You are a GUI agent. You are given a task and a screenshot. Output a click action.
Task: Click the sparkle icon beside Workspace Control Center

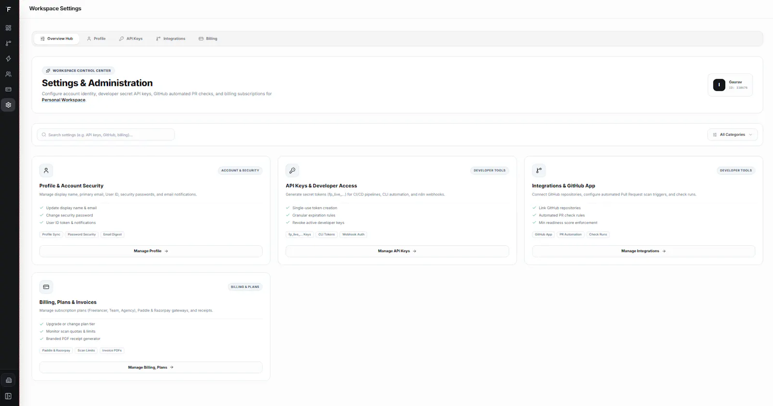48,70
